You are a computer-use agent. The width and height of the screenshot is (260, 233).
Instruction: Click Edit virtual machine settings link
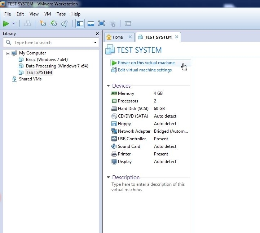(x=145, y=70)
